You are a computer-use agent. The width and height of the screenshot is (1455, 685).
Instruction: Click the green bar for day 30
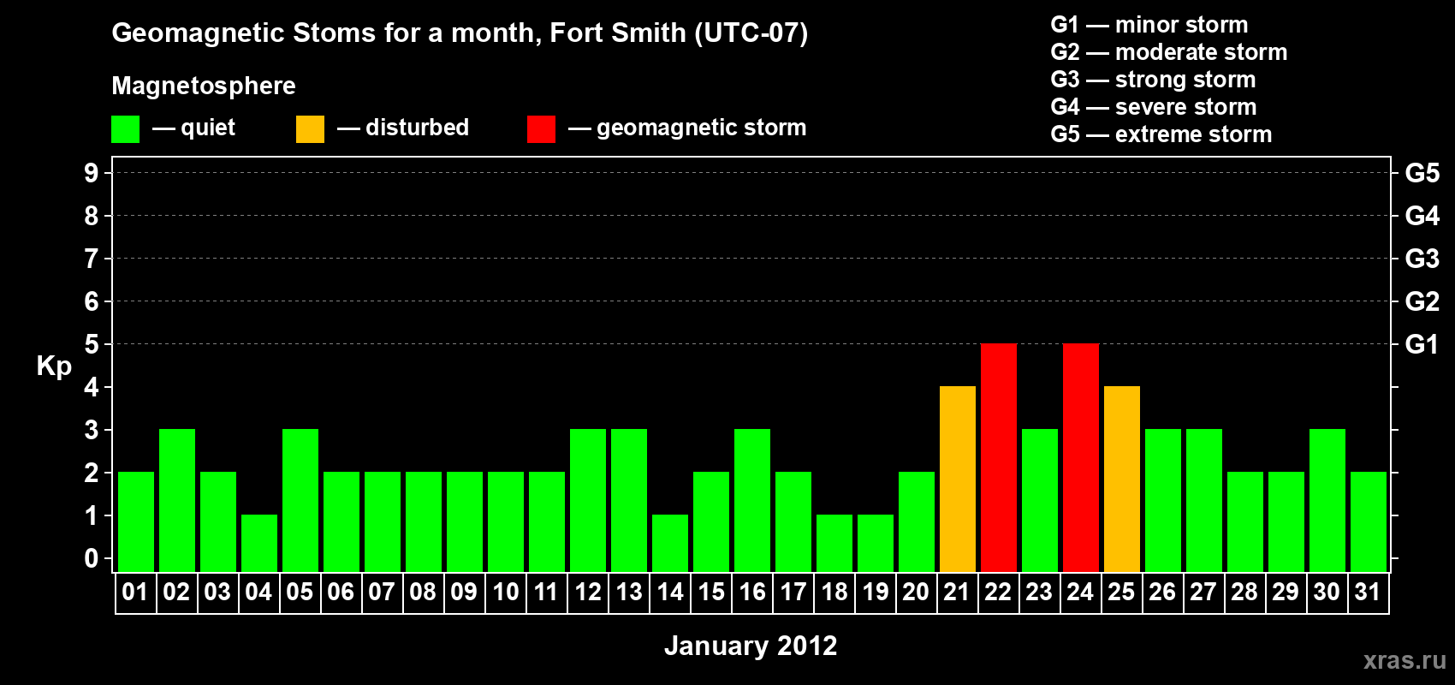[1327, 500]
